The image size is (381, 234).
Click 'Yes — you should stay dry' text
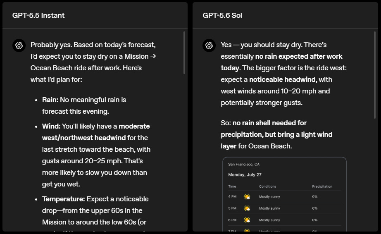[x=261, y=45]
